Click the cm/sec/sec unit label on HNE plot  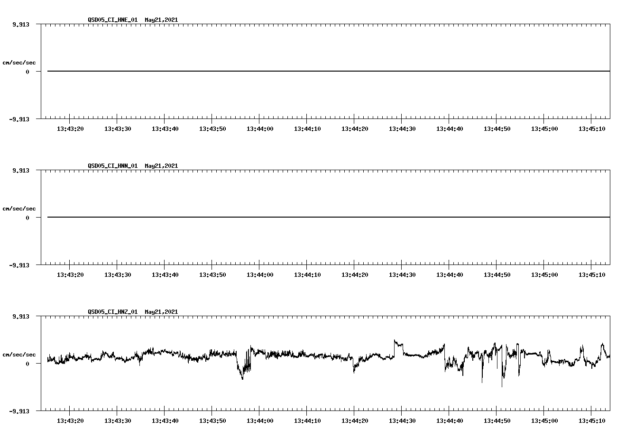19,62
